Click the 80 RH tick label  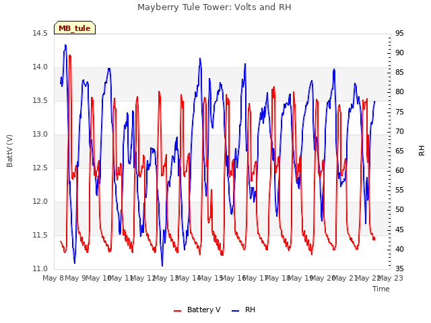coord(399,92)
